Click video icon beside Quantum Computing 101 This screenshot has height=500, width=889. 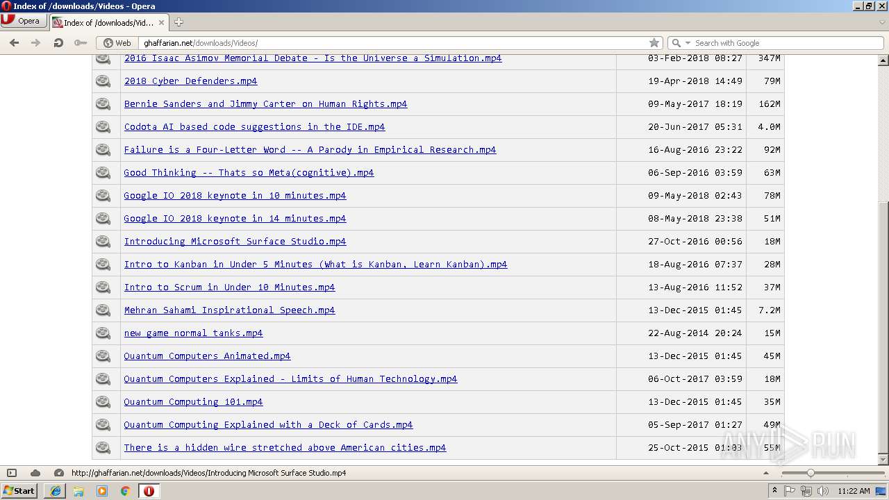click(x=103, y=402)
